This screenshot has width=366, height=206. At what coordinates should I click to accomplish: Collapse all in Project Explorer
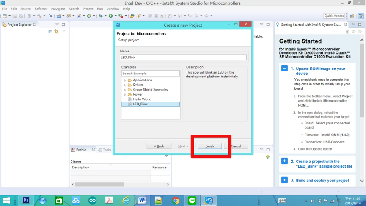coord(50,31)
